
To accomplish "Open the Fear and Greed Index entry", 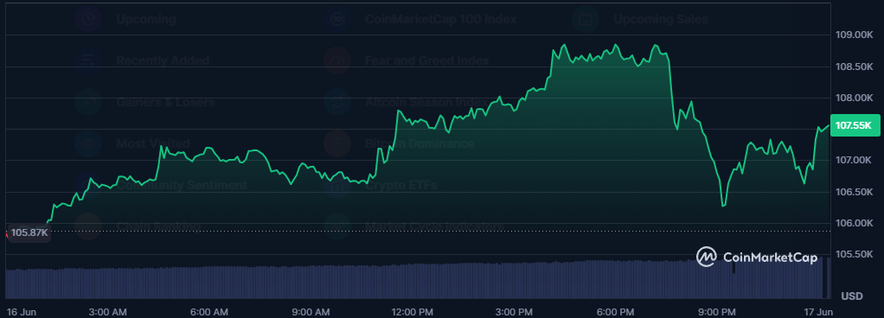I will [426, 60].
